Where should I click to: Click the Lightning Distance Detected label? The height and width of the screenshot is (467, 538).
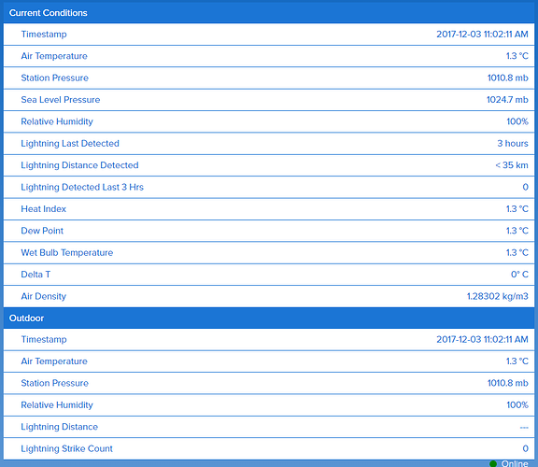point(79,165)
